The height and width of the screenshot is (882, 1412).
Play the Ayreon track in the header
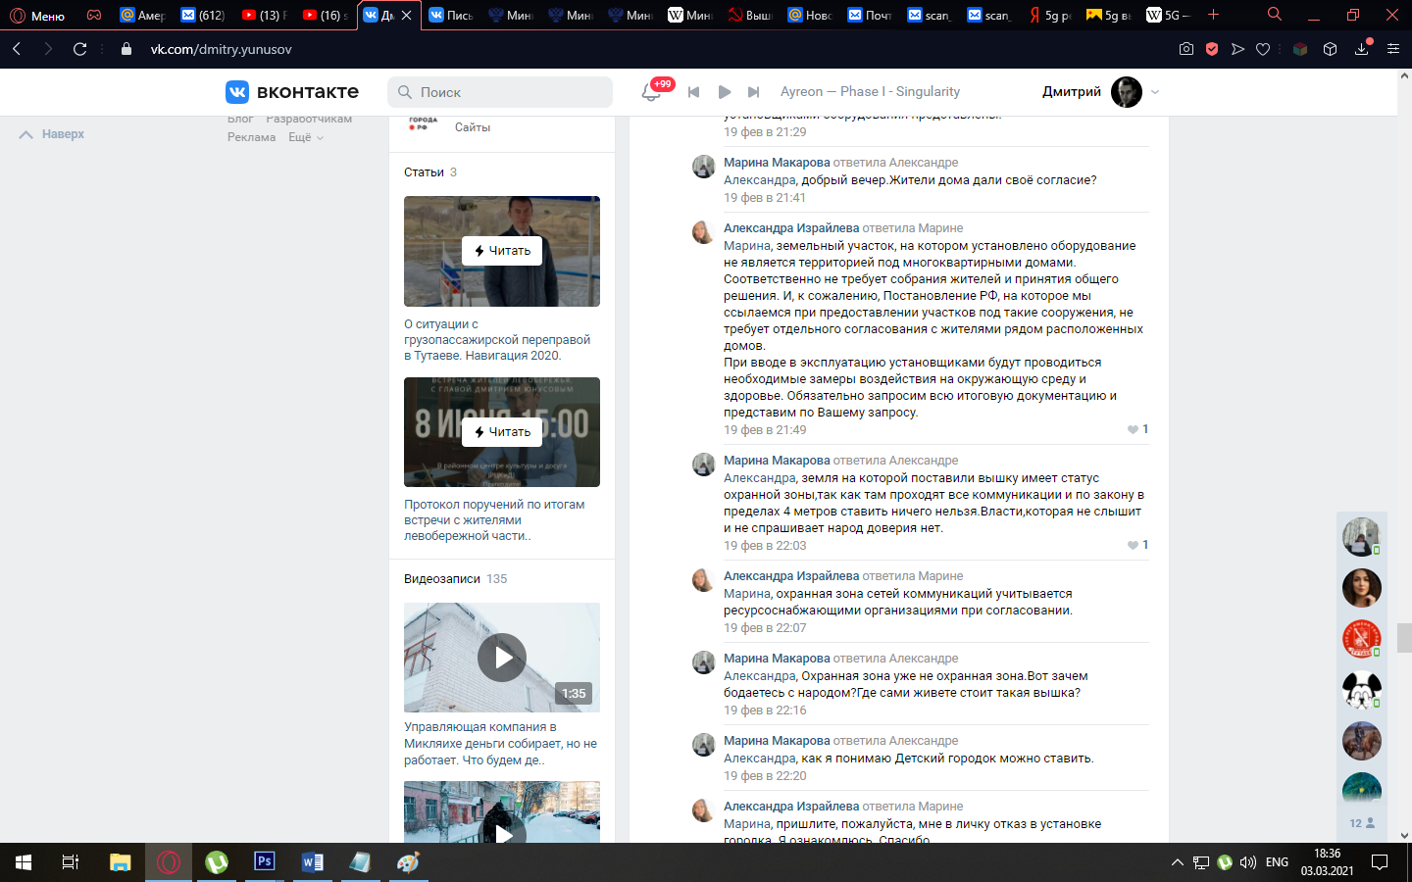click(725, 92)
